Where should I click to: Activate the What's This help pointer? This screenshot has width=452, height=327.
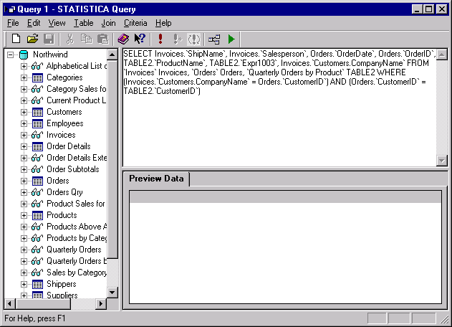[x=140, y=39]
